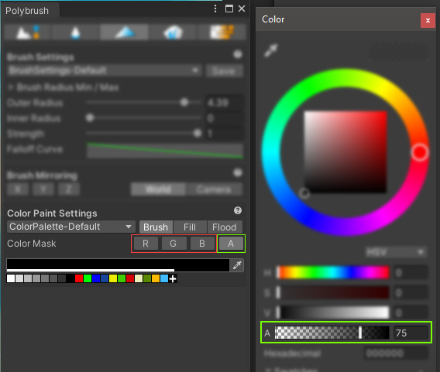Open the ColorPalette-Default dropdown

click(71, 227)
